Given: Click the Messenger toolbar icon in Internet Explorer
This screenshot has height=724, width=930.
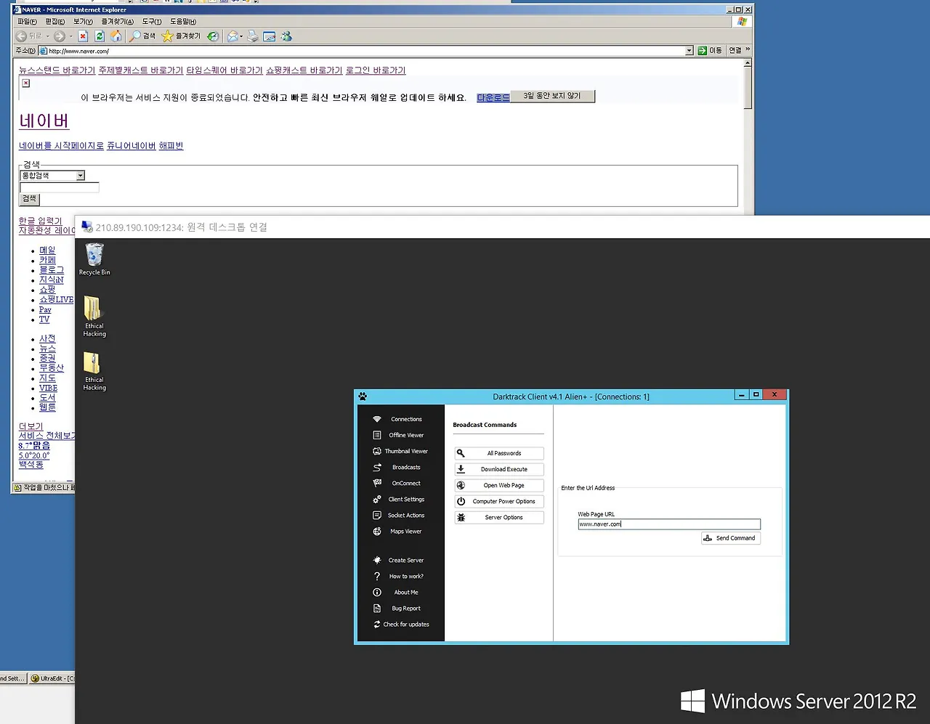Looking at the screenshot, I should (286, 36).
